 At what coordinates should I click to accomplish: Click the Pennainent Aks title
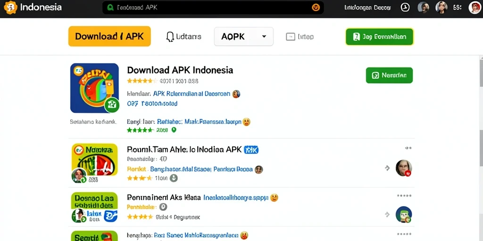point(164,197)
